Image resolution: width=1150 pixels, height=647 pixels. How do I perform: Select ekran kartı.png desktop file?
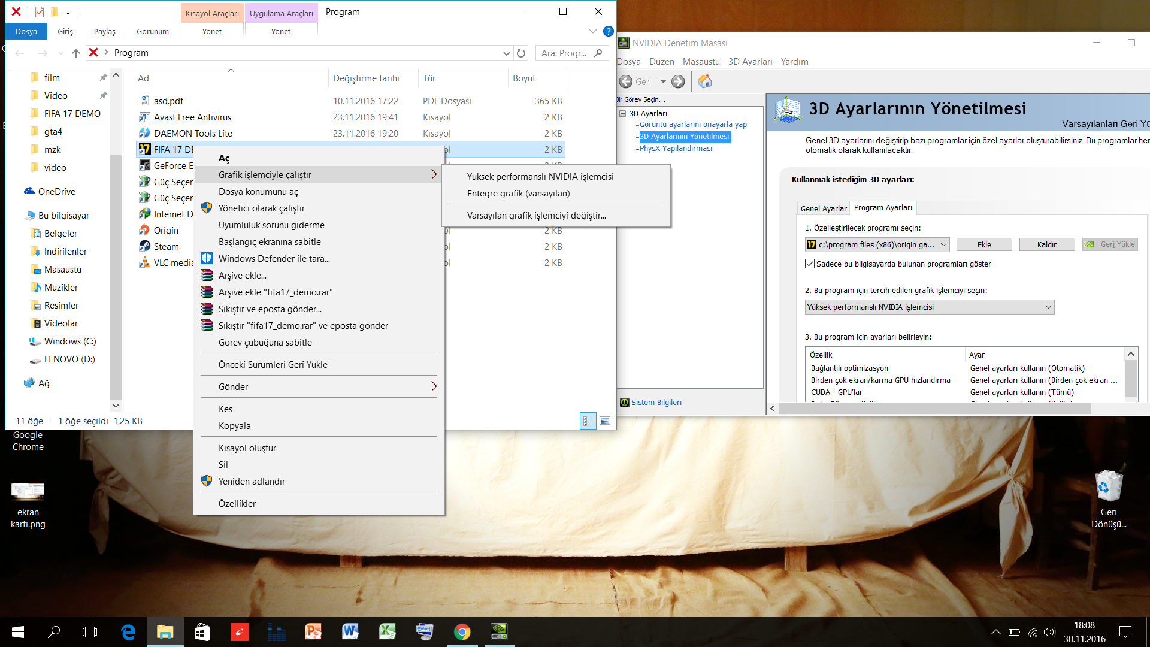coord(28,504)
